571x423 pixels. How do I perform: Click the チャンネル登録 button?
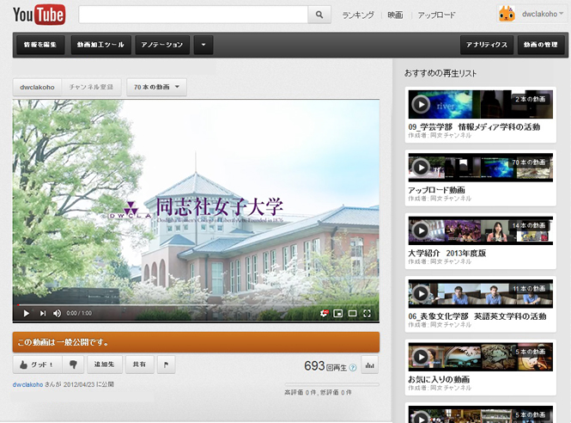point(91,87)
